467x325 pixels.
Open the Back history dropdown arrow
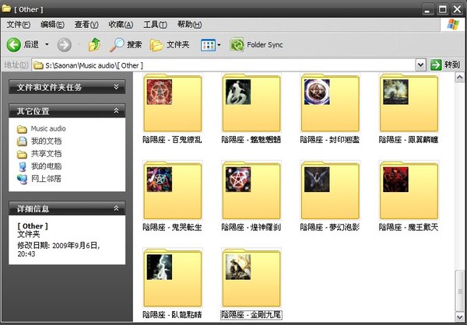(x=47, y=44)
